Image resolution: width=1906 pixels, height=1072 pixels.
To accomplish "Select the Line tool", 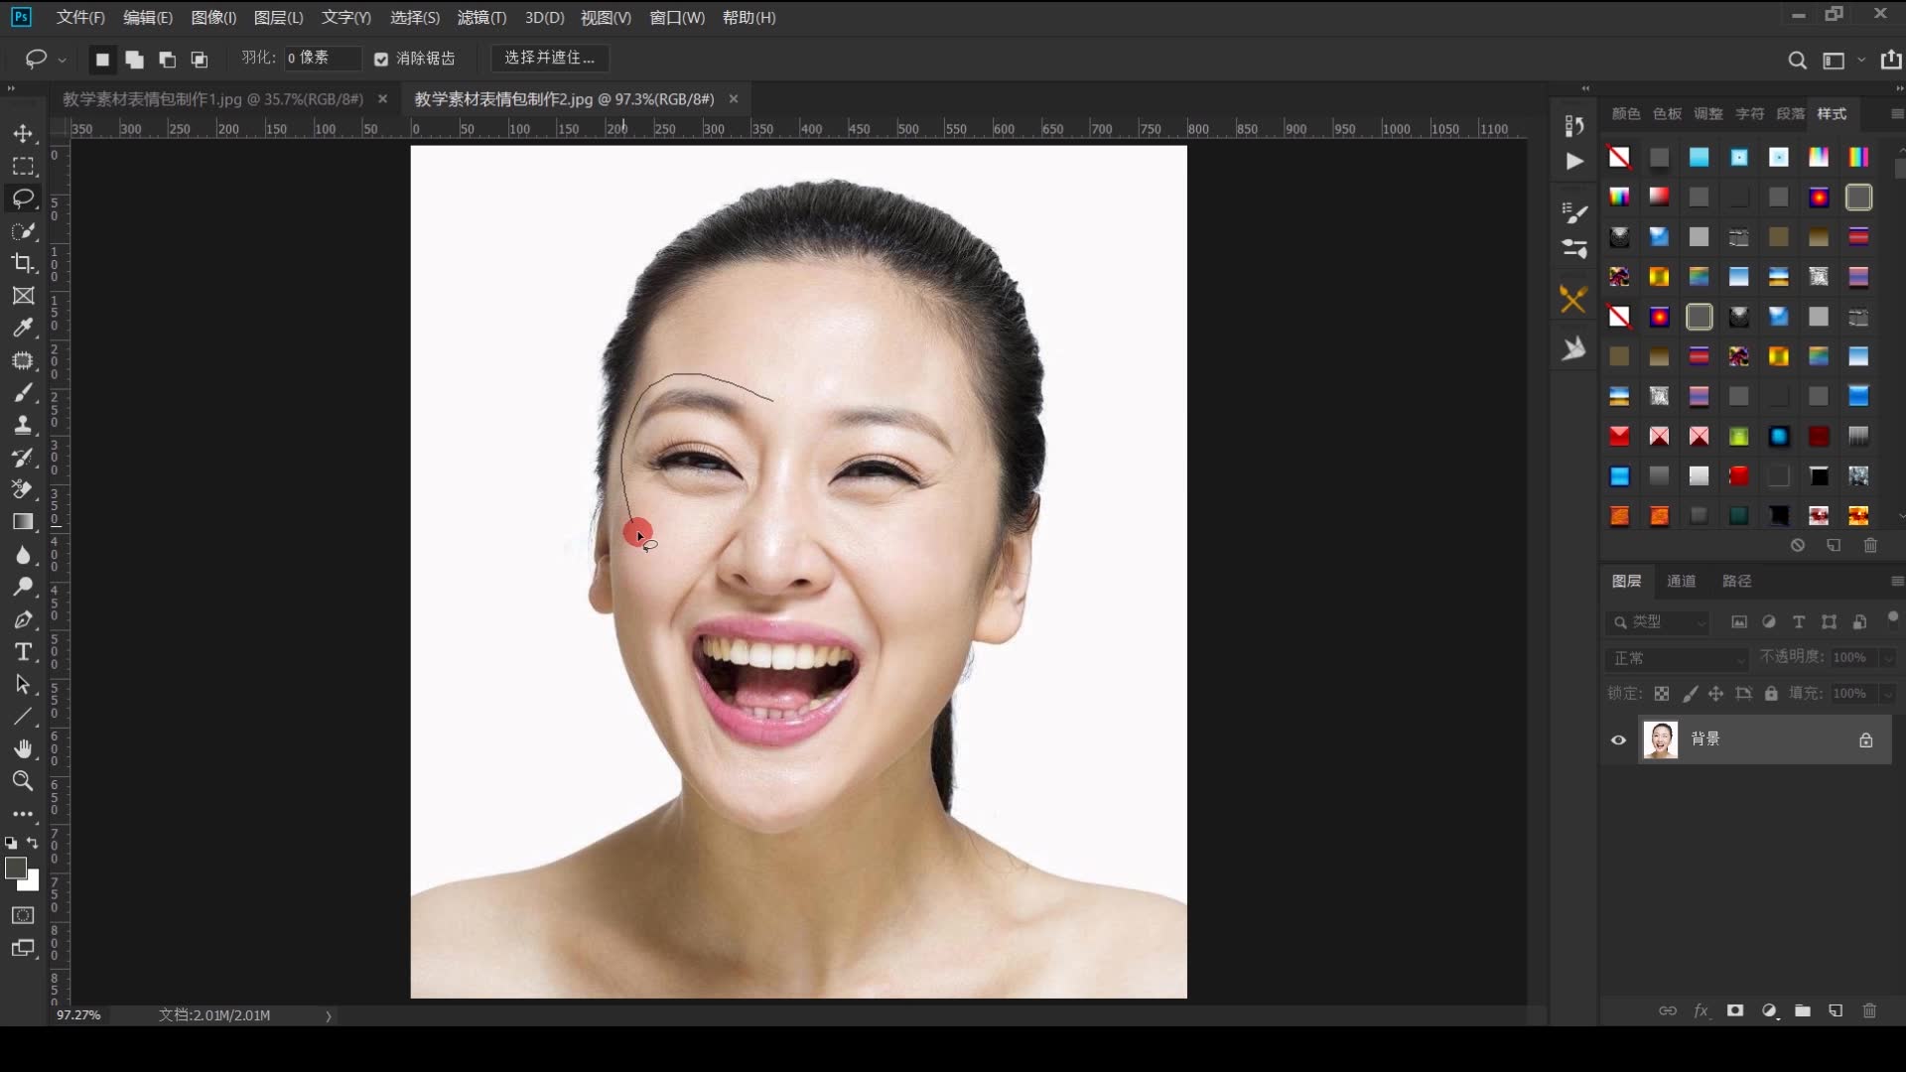I will [x=23, y=717].
